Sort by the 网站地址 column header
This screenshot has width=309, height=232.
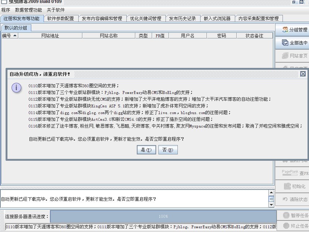coord(50,35)
